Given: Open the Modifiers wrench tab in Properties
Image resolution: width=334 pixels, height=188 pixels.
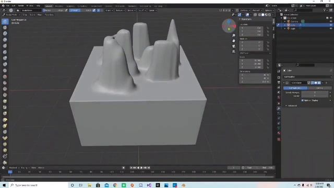Looking at the screenshot, I should [279, 108].
